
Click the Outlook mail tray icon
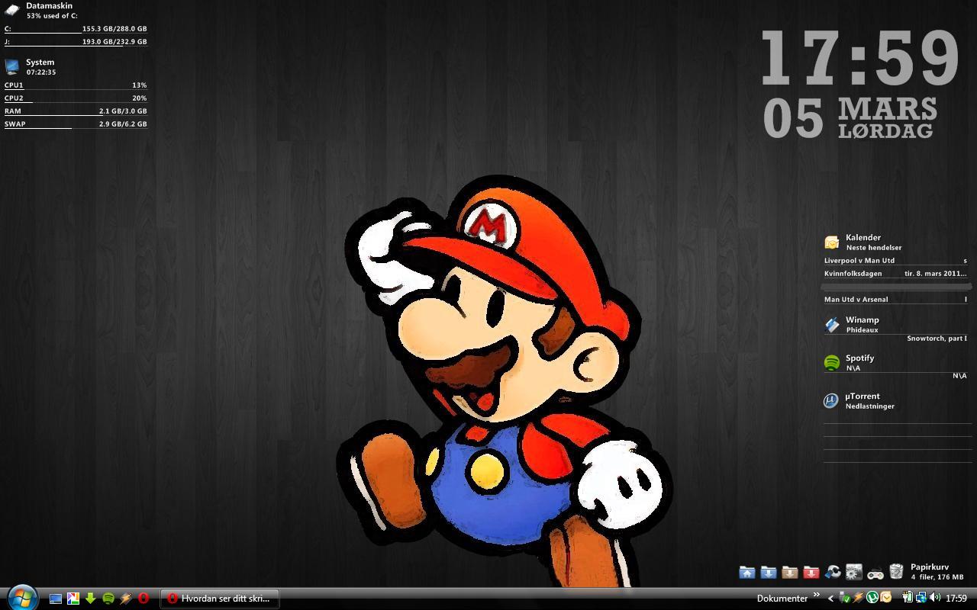(x=885, y=598)
